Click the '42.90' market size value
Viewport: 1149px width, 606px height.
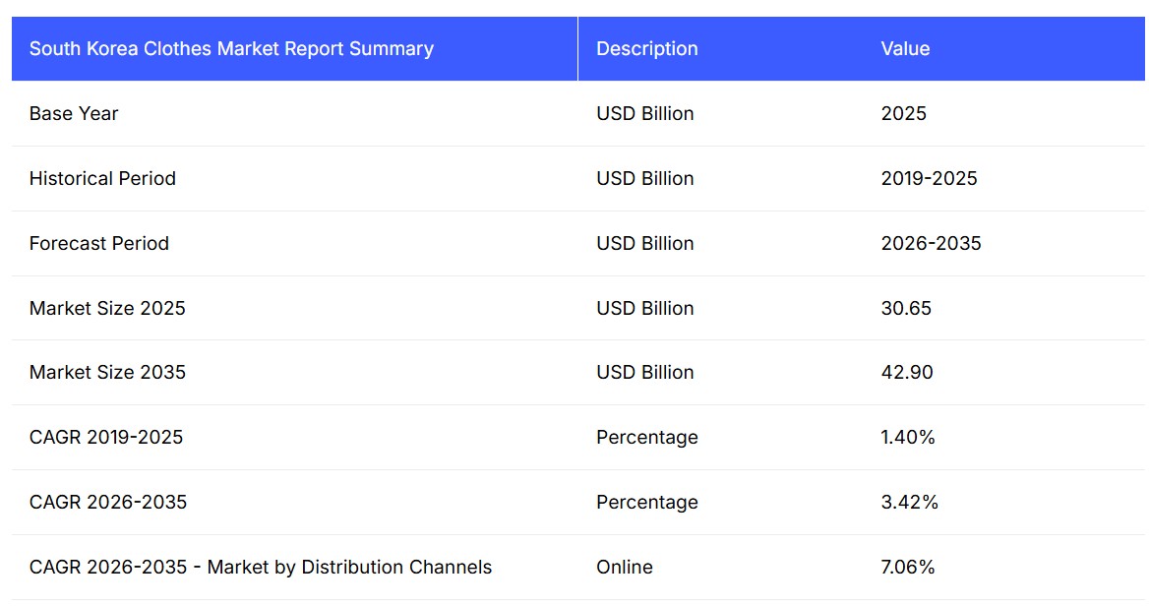tap(907, 372)
